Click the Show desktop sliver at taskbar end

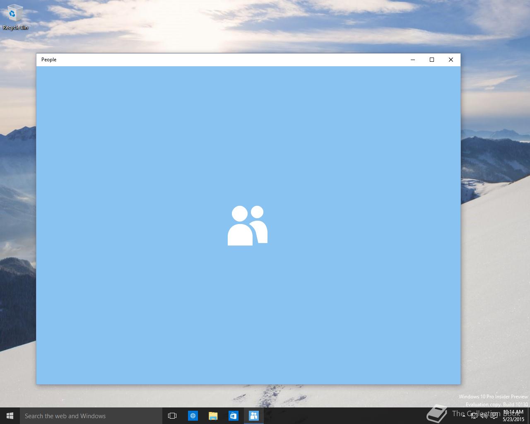tap(529, 416)
